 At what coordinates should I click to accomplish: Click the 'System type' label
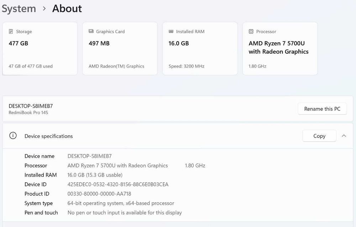[x=38, y=203]
